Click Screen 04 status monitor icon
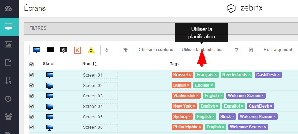The height and width of the screenshot is (134, 298). (x=50, y=106)
